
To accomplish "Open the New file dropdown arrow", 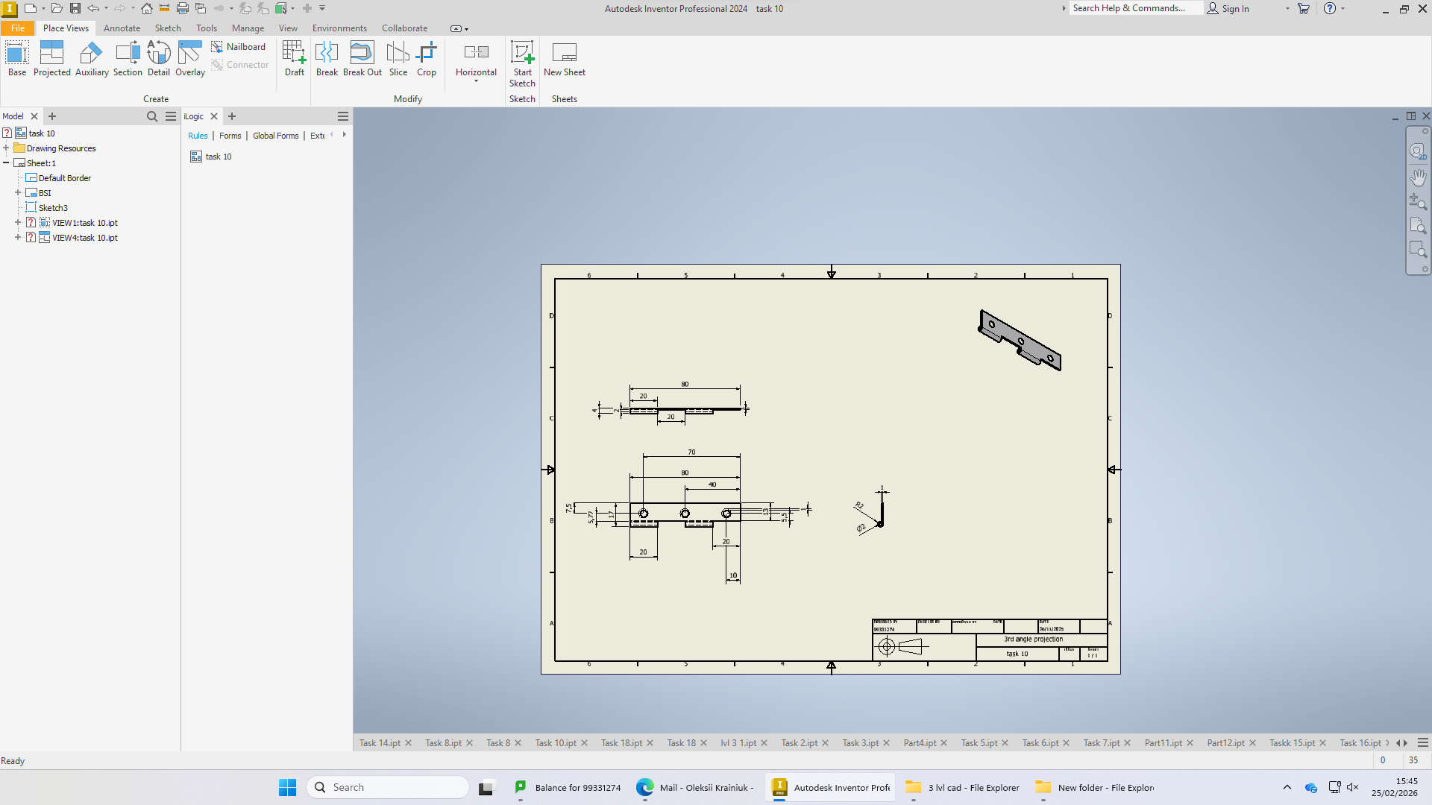I will pyautogui.click(x=43, y=8).
